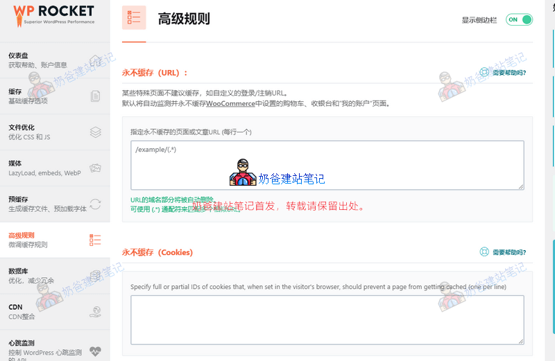Image resolution: width=555 pixels, height=361 pixels.
Task: Click the 'Specify full or partial IDs' description
Action: [318, 287]
